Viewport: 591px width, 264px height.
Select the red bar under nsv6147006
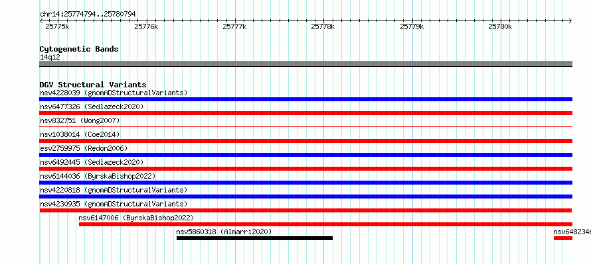coord(325,224)
